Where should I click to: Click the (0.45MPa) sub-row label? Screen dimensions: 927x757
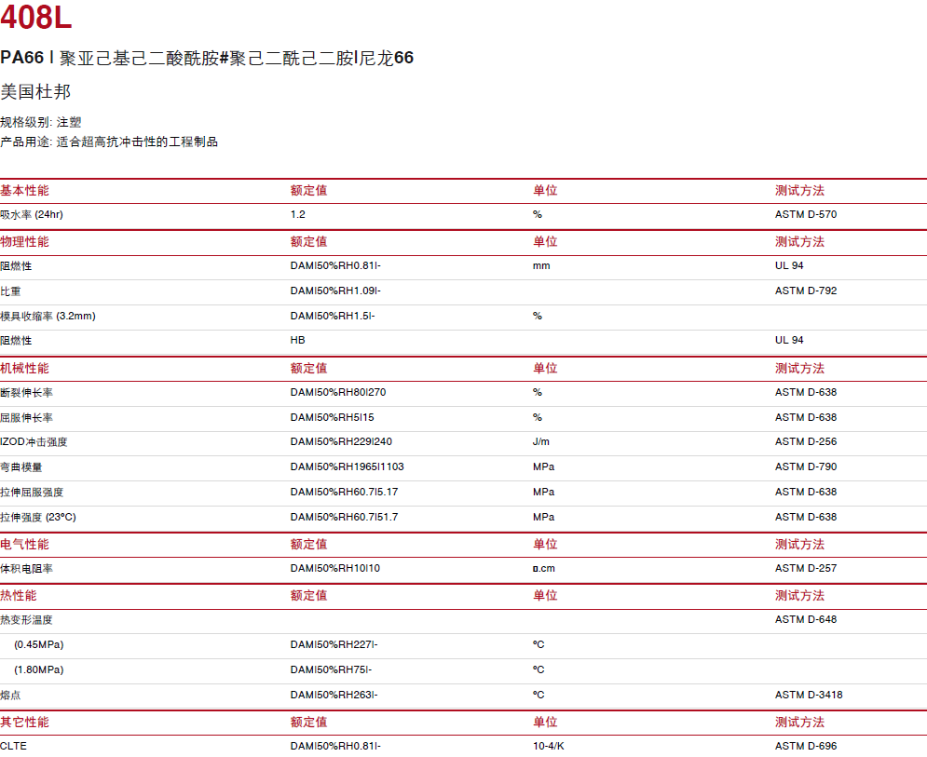click(39, 645)
